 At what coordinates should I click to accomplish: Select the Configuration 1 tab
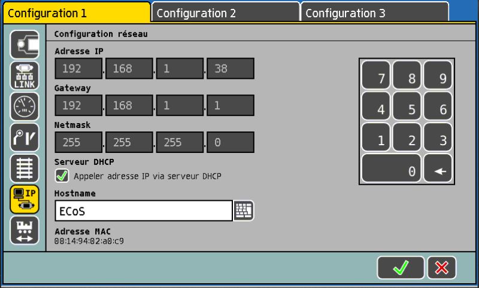click(x=76, y=13)
